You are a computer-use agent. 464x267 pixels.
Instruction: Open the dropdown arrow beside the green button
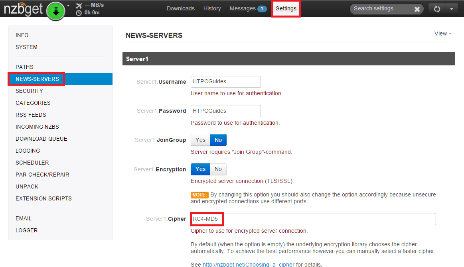[68, 6]
